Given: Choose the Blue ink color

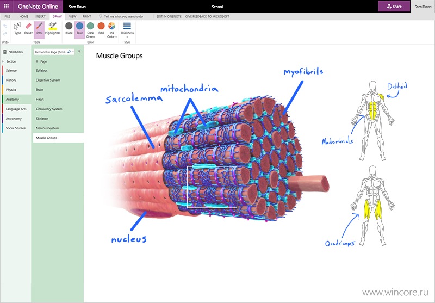Looking at the screenshot, I should click(x=79, y=29).
